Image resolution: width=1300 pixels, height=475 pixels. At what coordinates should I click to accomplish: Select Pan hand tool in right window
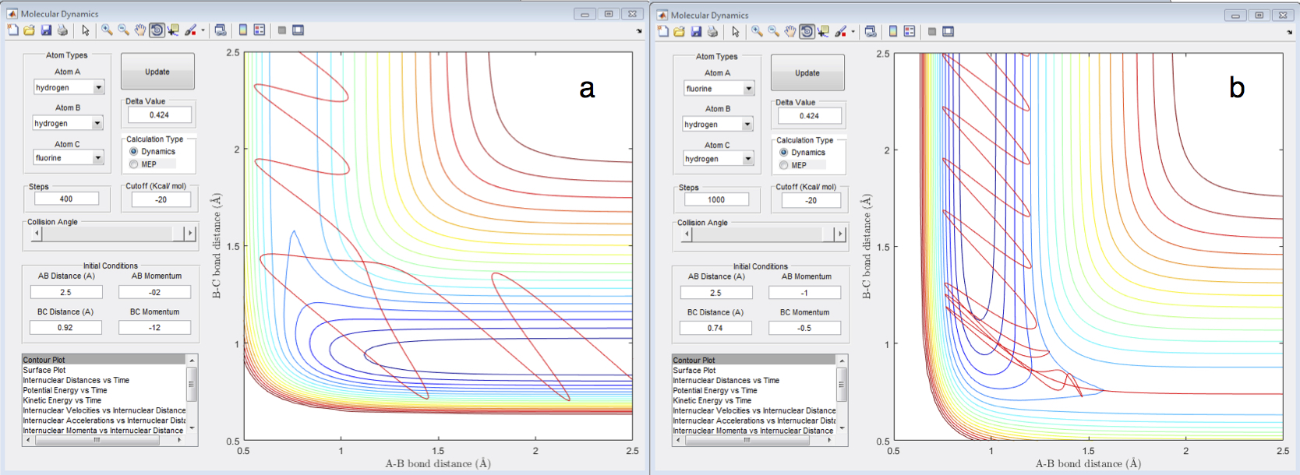tap(790, 32)
